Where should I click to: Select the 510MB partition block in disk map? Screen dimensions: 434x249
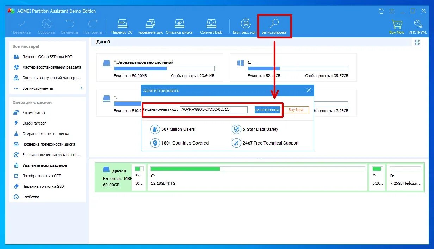377,177
